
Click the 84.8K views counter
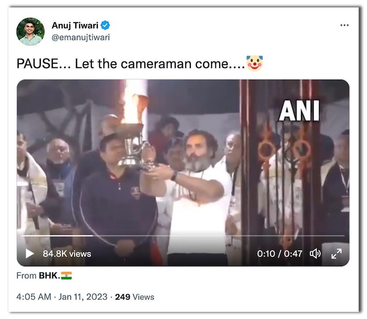[67, 253]
